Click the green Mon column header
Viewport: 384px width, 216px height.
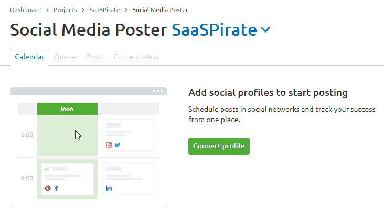[x=67, y=109]
